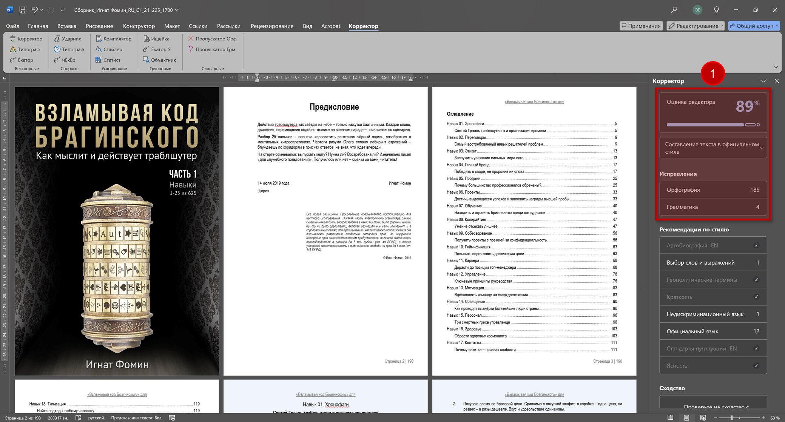The height and width of the screenshot is (422, 785).
Task: Open the Ясность recommendation
Action: click(713, 365)
